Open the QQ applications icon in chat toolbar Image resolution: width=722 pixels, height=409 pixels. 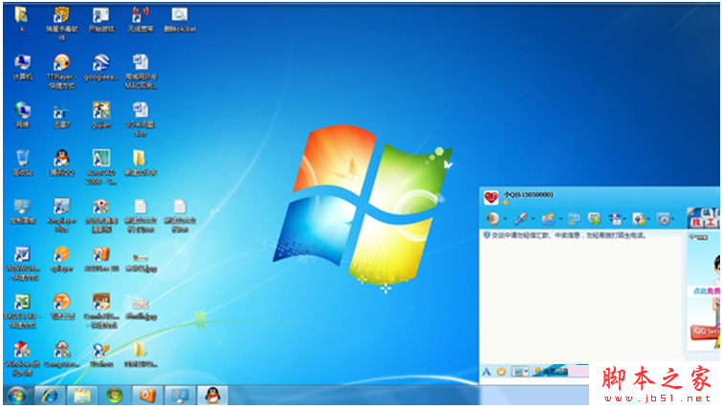tap(639, 219)
